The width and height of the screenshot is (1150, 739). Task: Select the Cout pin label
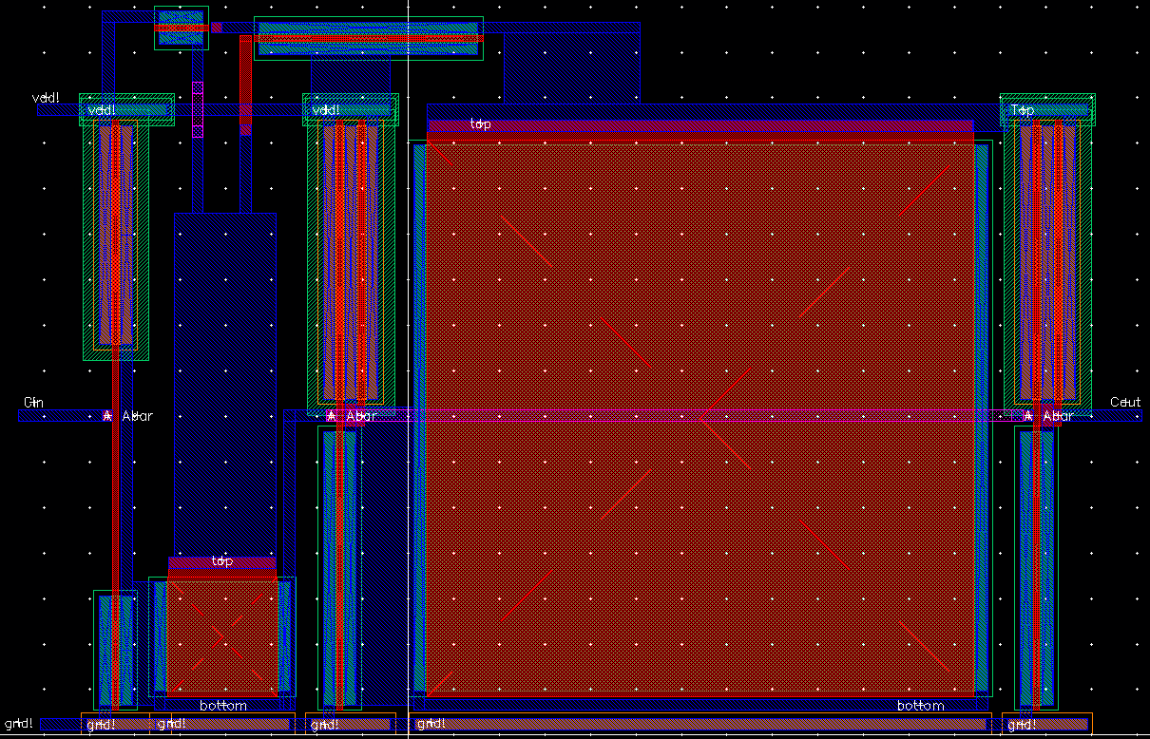click(x=1125, y=403)
